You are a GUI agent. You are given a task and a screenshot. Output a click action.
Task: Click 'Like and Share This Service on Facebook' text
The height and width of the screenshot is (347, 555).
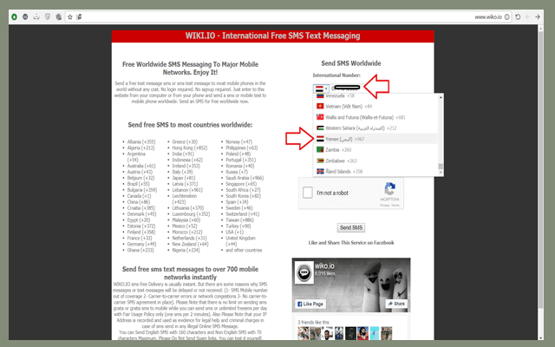350,243
